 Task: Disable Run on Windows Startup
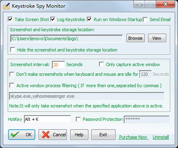(89, 19)
